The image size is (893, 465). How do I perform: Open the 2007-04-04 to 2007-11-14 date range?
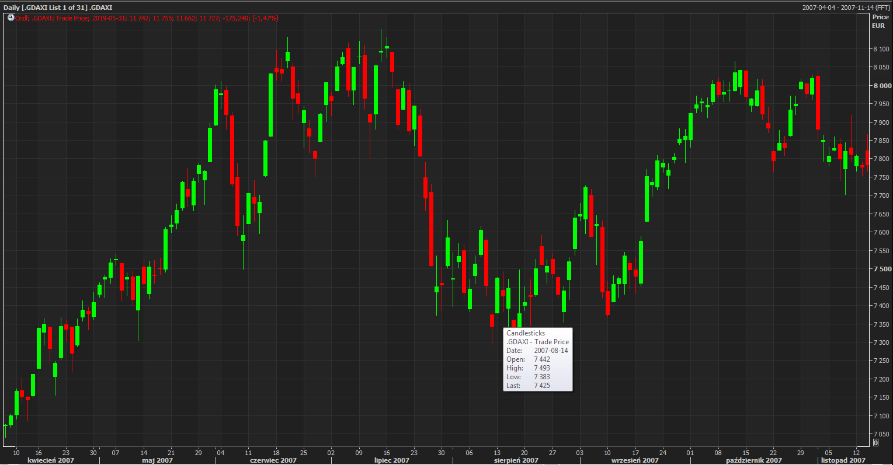[846, 8]
